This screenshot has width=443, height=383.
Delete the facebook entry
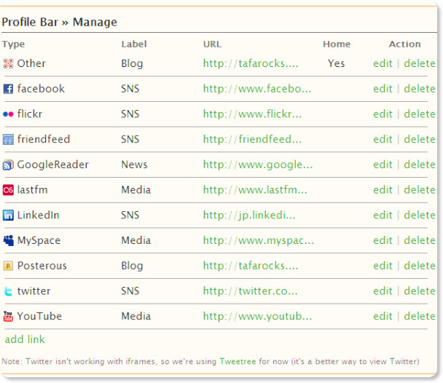[x=420, y=89]
